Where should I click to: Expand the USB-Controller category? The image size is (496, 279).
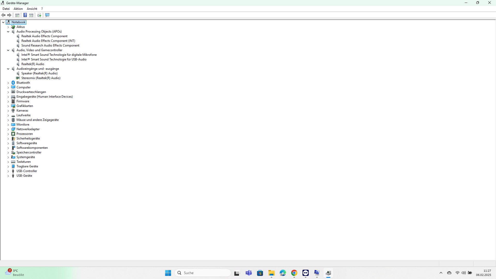click(x=8, y=171)
